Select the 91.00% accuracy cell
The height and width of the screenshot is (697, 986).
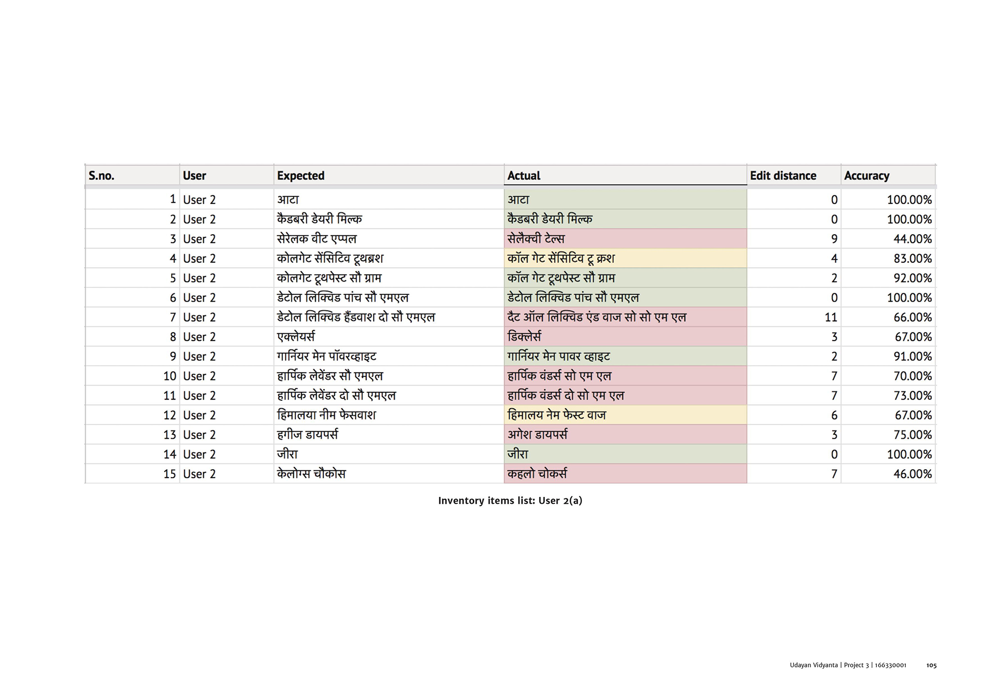click(912, 356)
